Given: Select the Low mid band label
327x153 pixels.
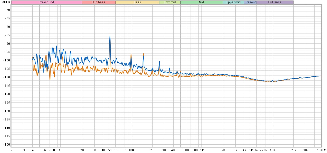Looking at the screenshot, I should click(170, 2).
